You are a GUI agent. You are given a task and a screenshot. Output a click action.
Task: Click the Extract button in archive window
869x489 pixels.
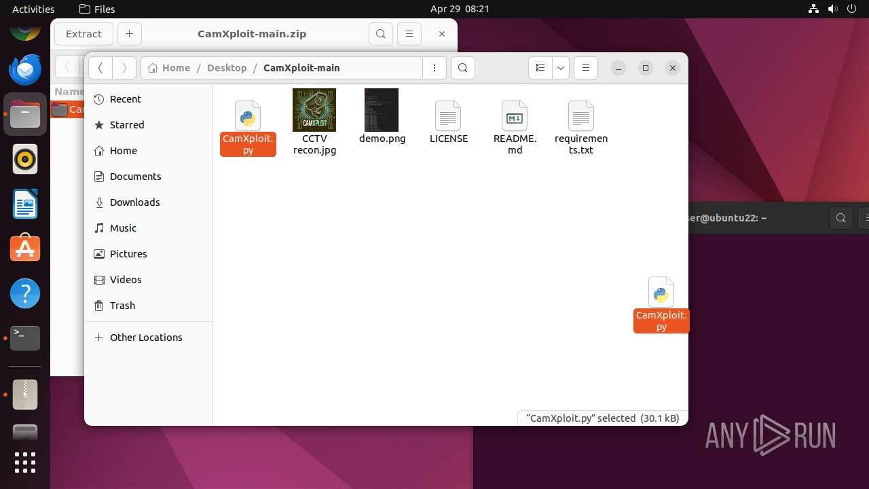click(x=84, y=34)
